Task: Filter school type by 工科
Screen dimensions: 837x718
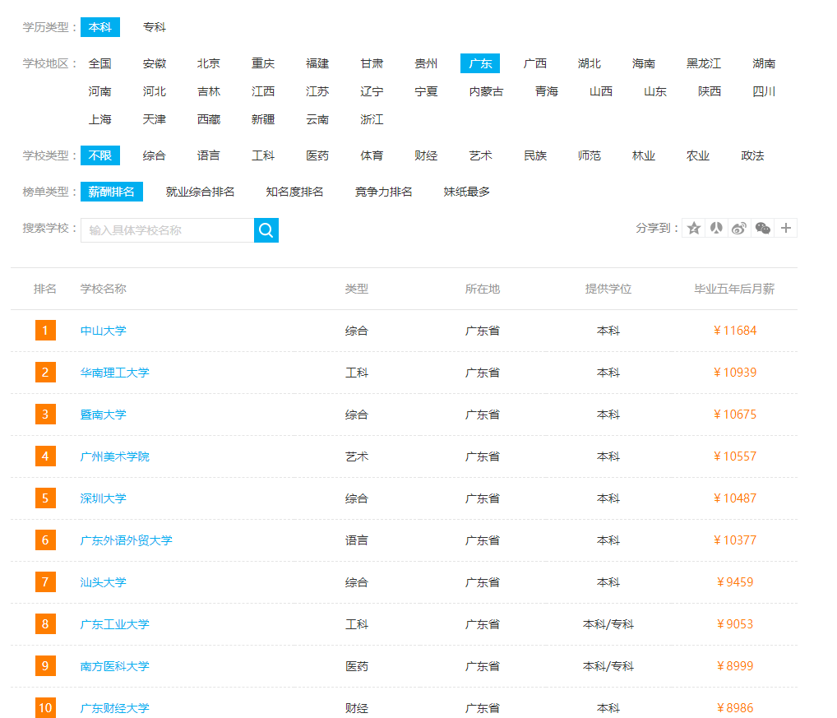Action: tap(263, 155)
